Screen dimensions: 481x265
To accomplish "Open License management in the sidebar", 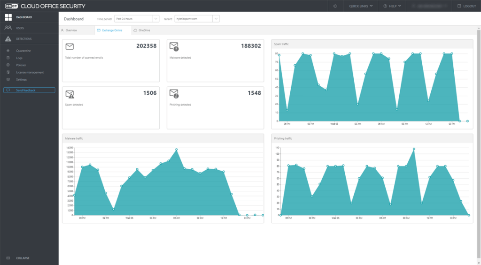I will [x=30, y=72].
